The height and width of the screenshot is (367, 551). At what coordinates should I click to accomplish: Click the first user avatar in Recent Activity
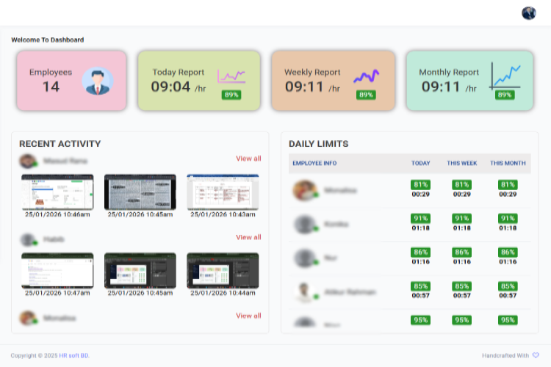point(29,160)
